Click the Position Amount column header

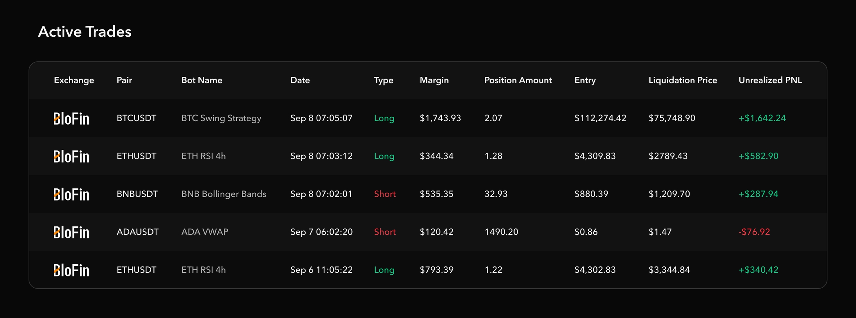click(518, 80)
